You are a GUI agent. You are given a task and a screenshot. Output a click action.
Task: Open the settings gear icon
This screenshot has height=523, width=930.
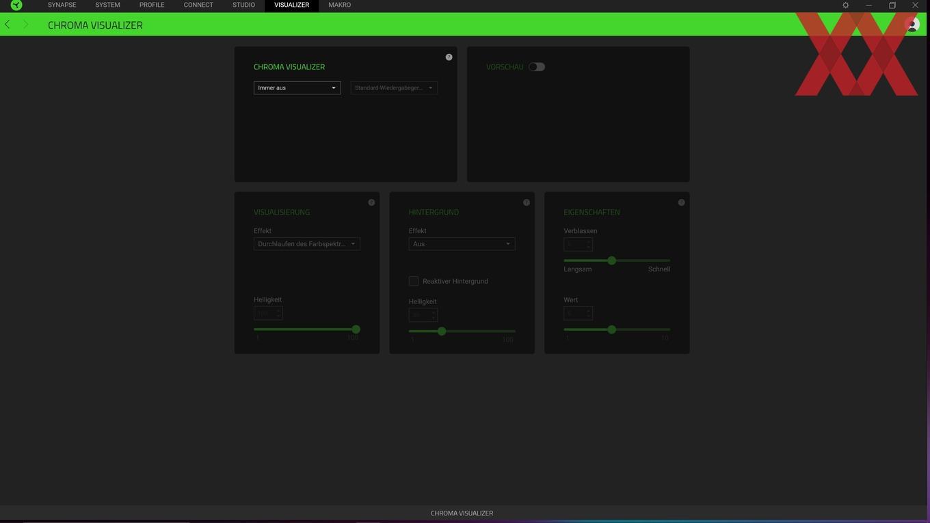coord(845,5)
